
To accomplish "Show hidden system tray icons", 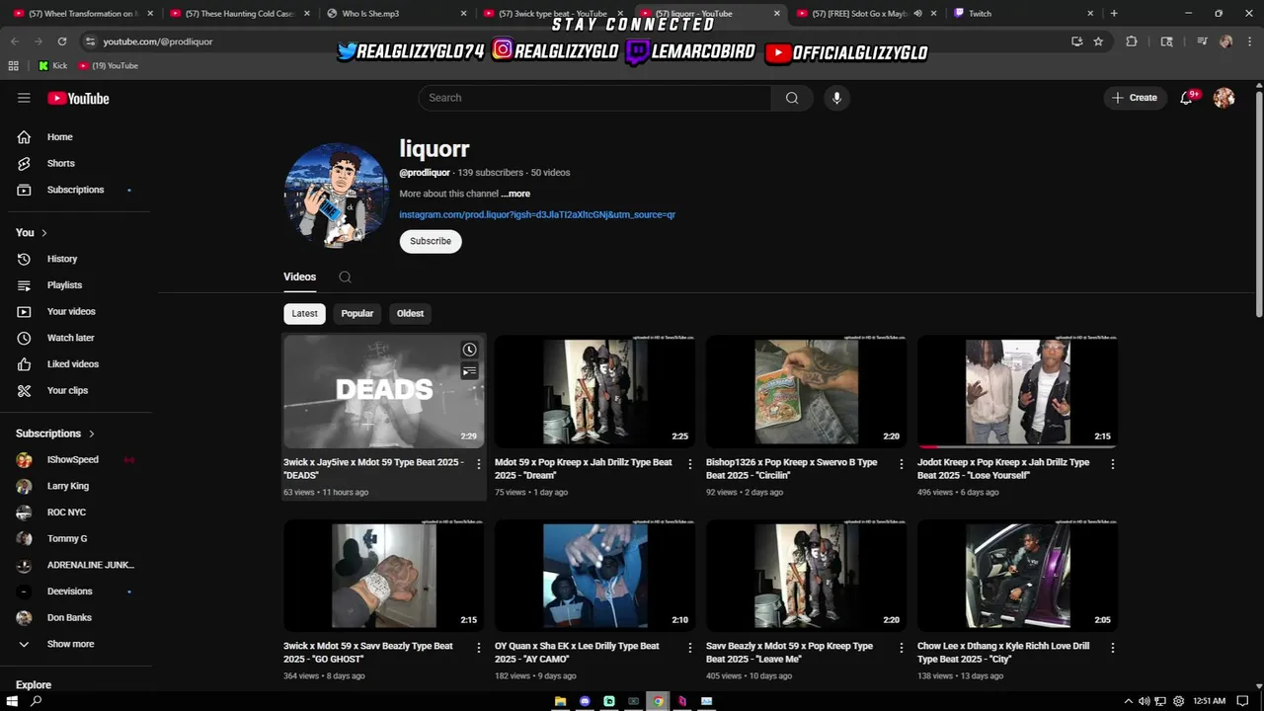I will point(1129,701).
